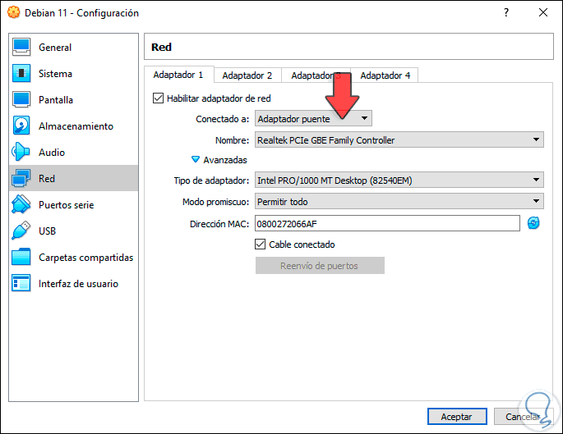Open the Carpetas compartidas folder icon
563x434 pixels.
click(x=22, y=258)
